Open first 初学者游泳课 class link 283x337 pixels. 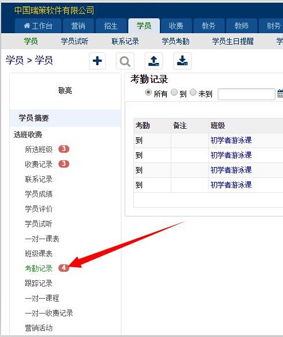tap(231, 140)
